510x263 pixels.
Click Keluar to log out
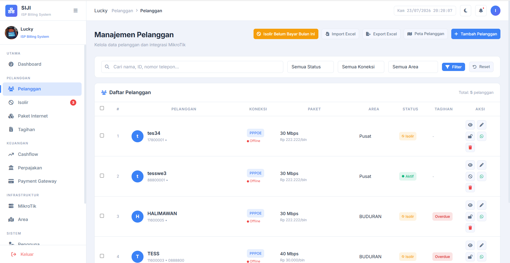pos(22,254)
